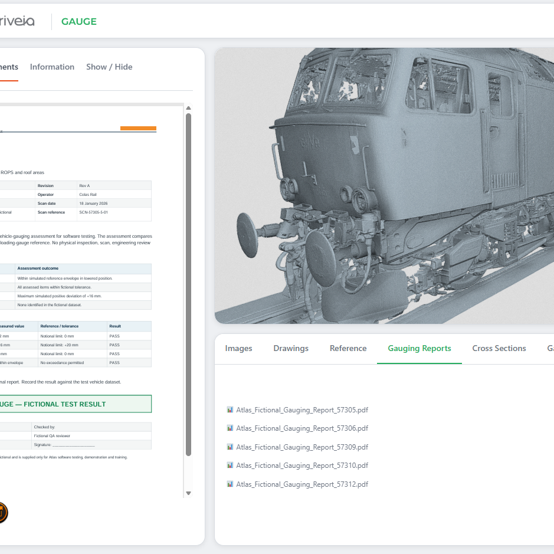Click the 'Operator' label in the table
554x554 pixels.
point(45,195)
